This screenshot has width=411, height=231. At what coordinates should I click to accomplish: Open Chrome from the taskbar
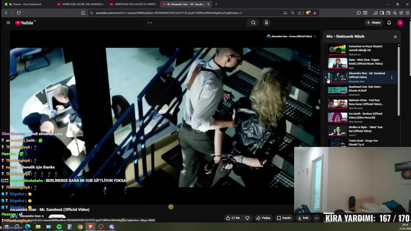80,227
